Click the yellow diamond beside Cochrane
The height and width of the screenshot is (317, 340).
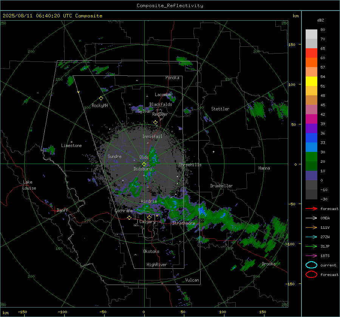click(x=129, y=218)
